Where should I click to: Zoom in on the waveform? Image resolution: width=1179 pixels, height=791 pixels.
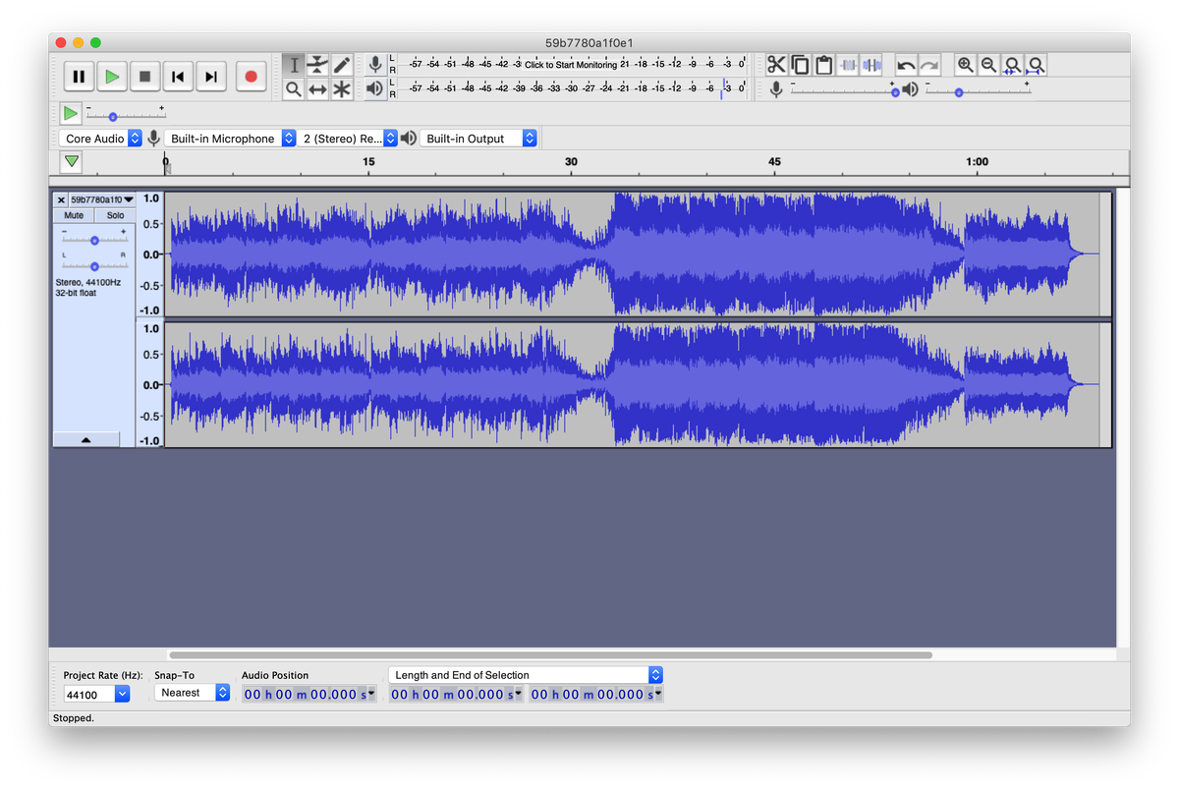pyautogui.click(x=965, y=65)
